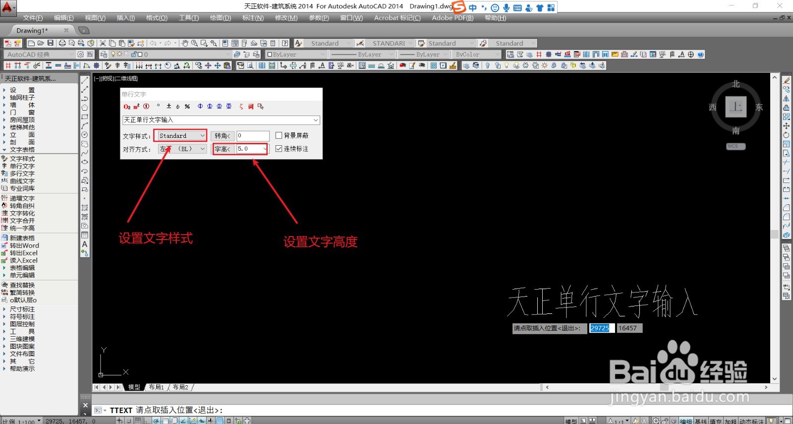Click the Plot printer icon

pyautogui.click(x=62, y=43)
